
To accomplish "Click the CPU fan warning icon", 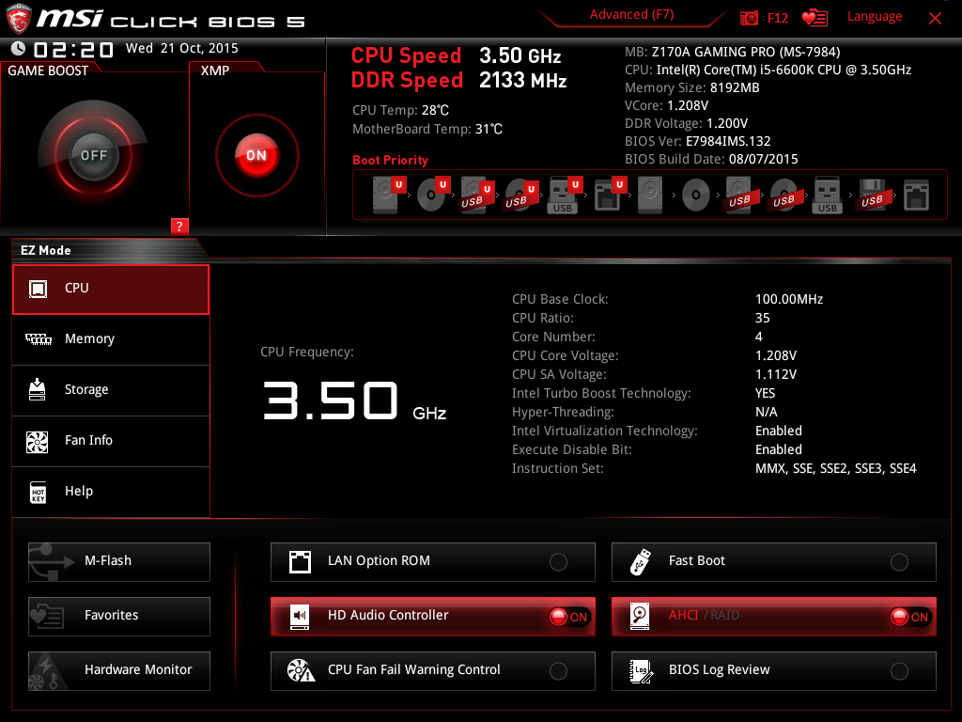I will [302, 671].
